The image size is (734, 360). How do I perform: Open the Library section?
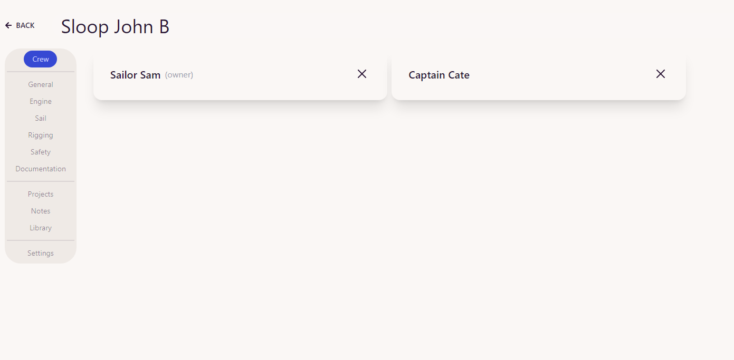pyautogui.click(x=41, y=228)
